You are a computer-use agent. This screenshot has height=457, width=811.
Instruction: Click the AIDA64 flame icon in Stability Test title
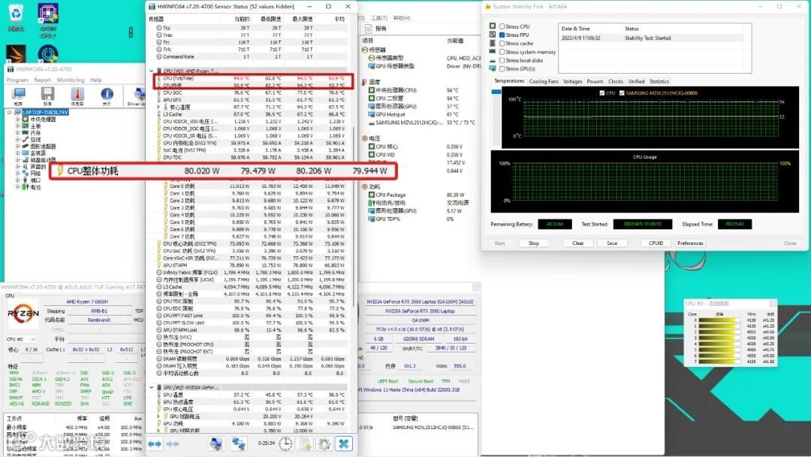[x=487, y=7]
